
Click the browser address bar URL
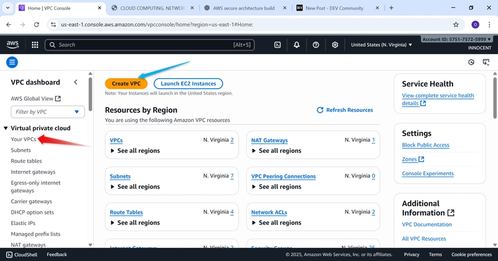coord(157,24)
